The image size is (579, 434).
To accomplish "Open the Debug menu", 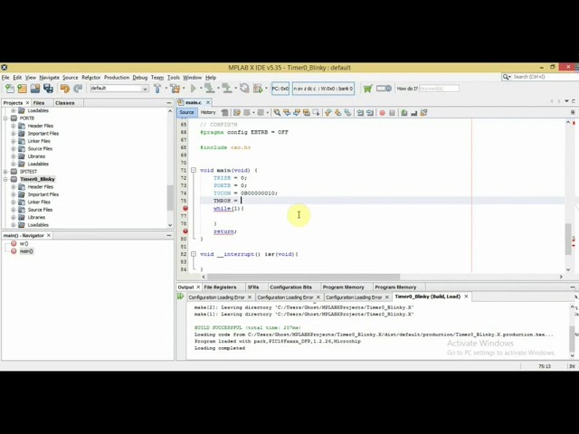I will [139, 78].
